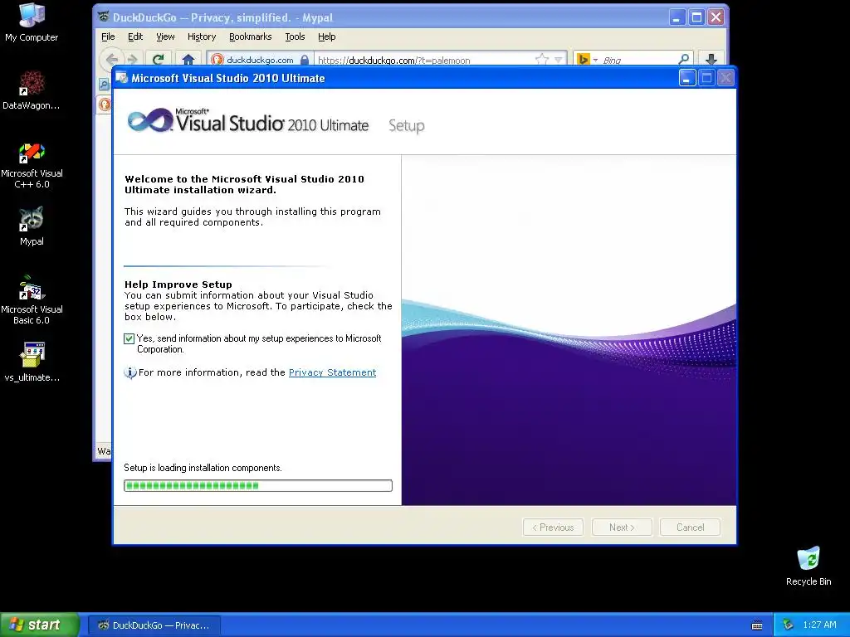
Task: Open the View menu in Mypal
Action: [165, 36]
